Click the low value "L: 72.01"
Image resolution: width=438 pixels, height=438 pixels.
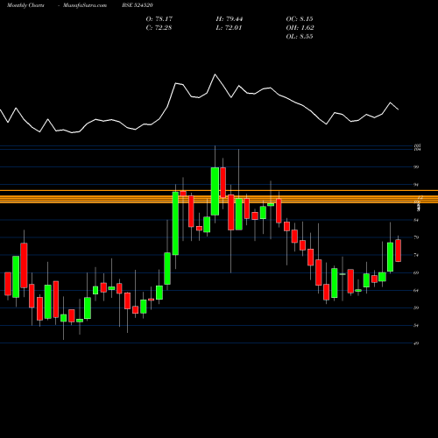click(229, 28)
